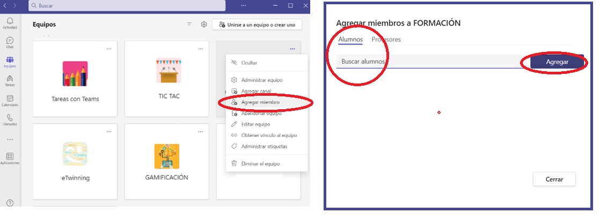Click the Buscar search box at top
600x220 pixels.
click(x=127, y=6)
